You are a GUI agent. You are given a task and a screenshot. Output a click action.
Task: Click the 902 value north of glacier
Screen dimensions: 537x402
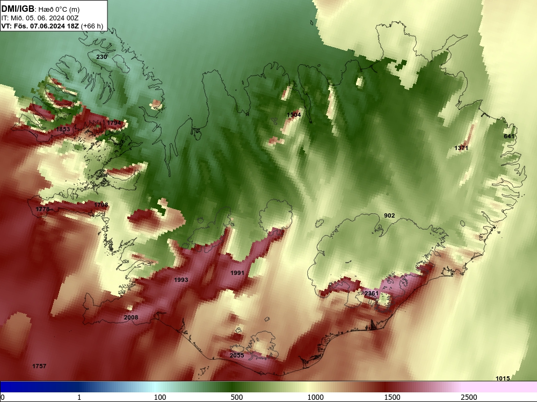pyautogui.click(x=389, y=215)
